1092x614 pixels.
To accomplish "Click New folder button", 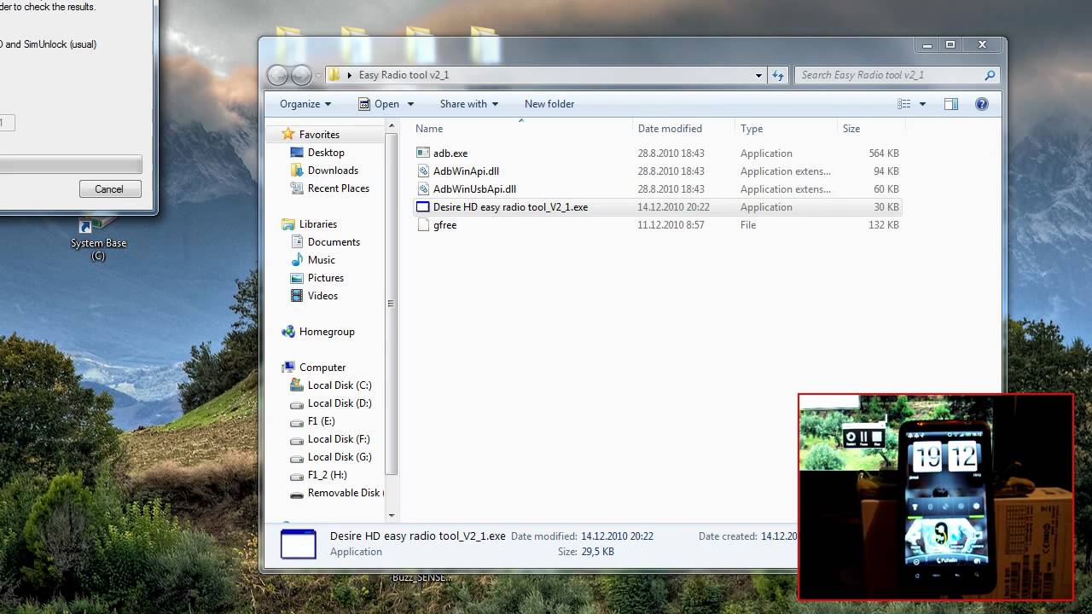I will click(549, 104).
